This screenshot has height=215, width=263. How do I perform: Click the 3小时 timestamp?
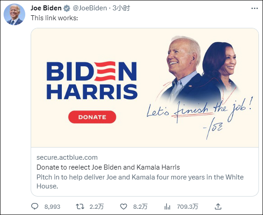121,8
